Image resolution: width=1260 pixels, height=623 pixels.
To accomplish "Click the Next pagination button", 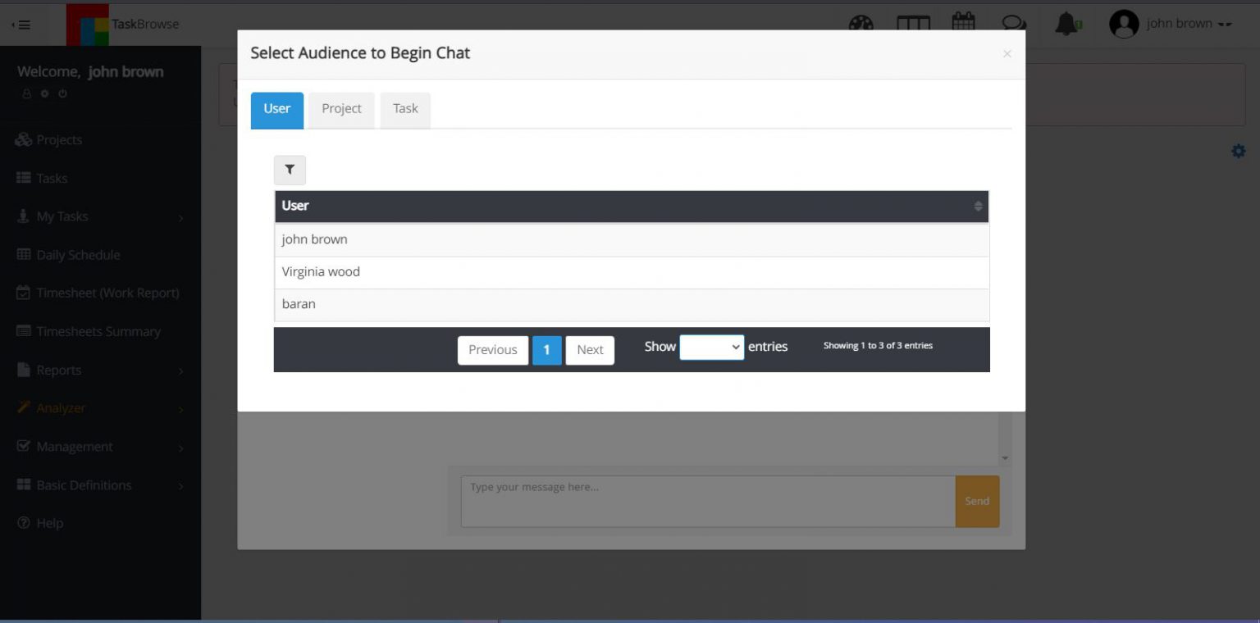I will coord(590,349).
